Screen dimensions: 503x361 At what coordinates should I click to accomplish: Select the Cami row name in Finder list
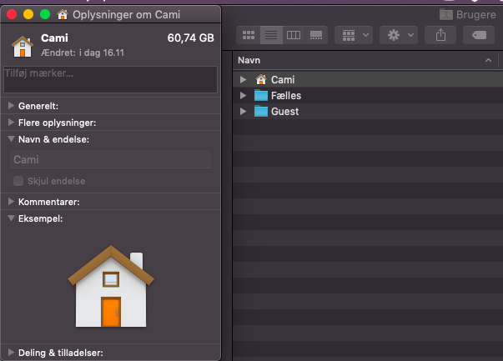283,79
